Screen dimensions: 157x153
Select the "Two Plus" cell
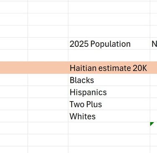click(109, 104)
